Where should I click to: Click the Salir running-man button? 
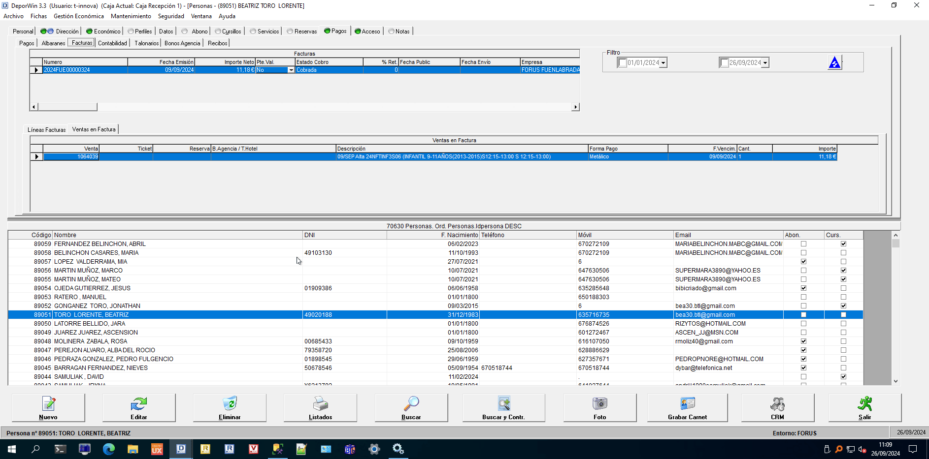(x=865, y=407)
